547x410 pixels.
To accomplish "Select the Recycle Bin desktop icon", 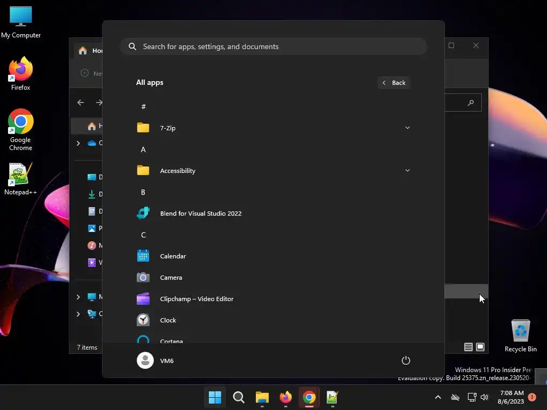I will [x=520, y=336].
